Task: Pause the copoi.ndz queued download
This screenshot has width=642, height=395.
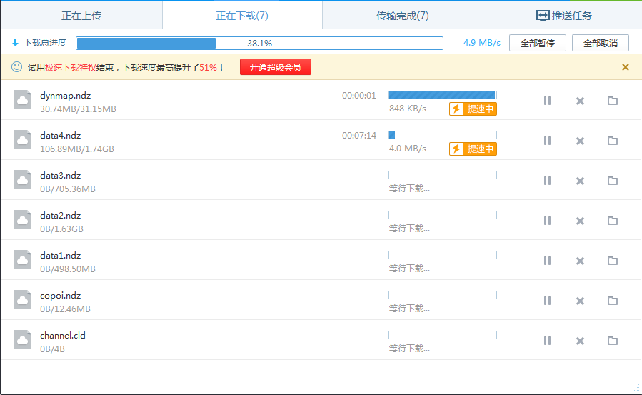Action: pos(547,301)
